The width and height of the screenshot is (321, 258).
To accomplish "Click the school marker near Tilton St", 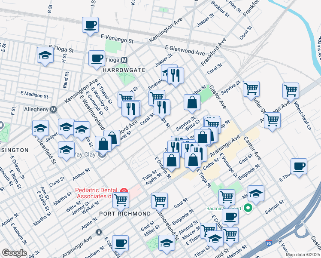I will (x=215, y=239).
